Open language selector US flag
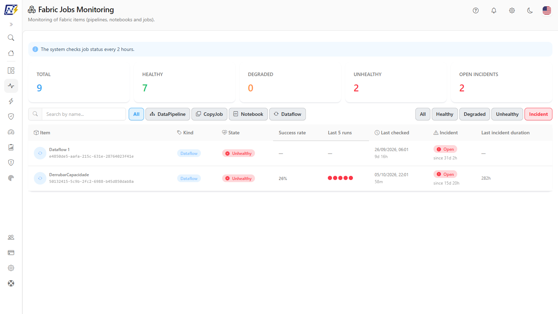 point(547,10)
